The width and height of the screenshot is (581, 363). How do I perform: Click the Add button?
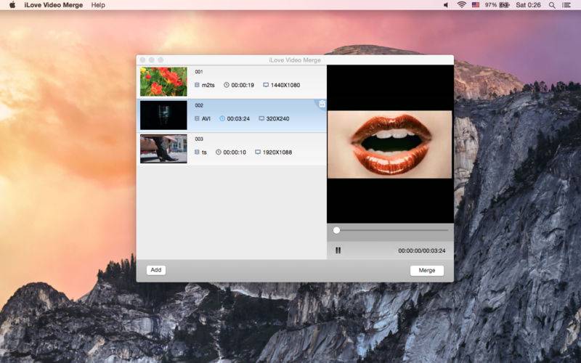click(x=156, y=270)
